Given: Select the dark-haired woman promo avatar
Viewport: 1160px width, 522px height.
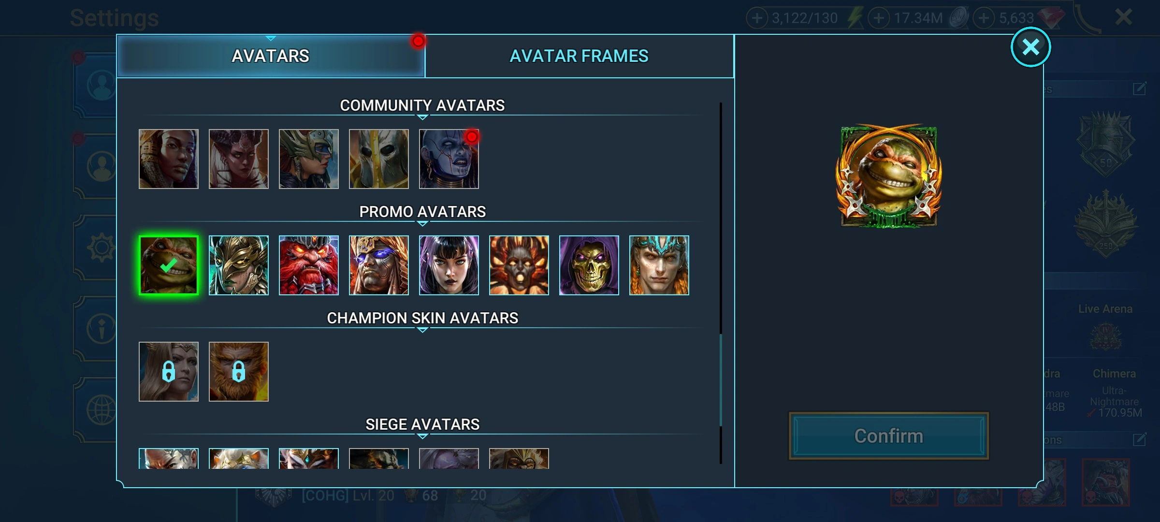Looking at the screenshot, I should pos(449,265).
